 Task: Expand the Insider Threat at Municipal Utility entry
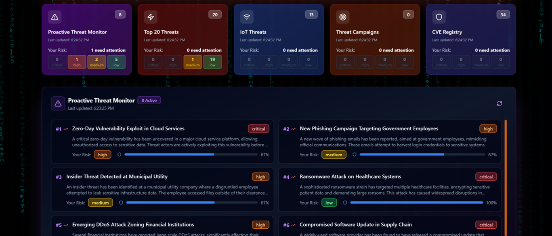[117, 177]
